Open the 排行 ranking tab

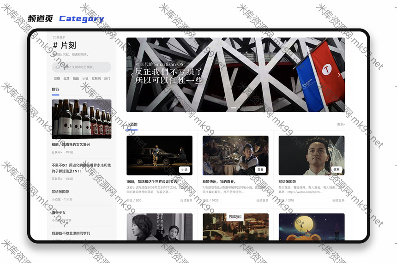pos(55,90)
